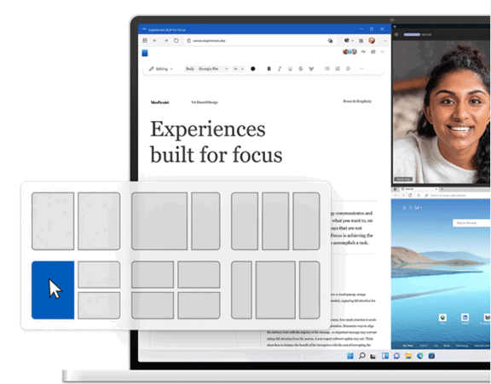Screen dimensions: 491x384
Task: Open the font size dropdown
Action: click(239, 69)
